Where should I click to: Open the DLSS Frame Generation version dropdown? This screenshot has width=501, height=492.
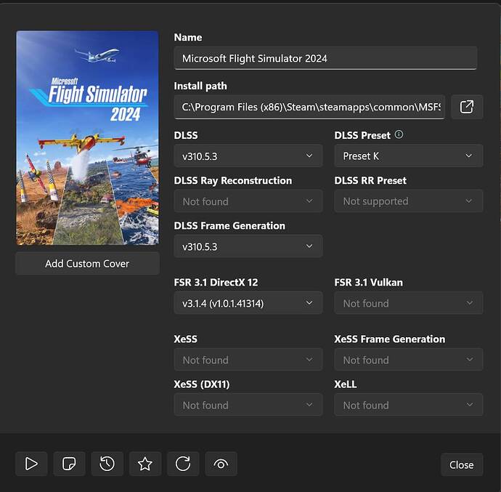pyautogui.click(x=248, y=246)
